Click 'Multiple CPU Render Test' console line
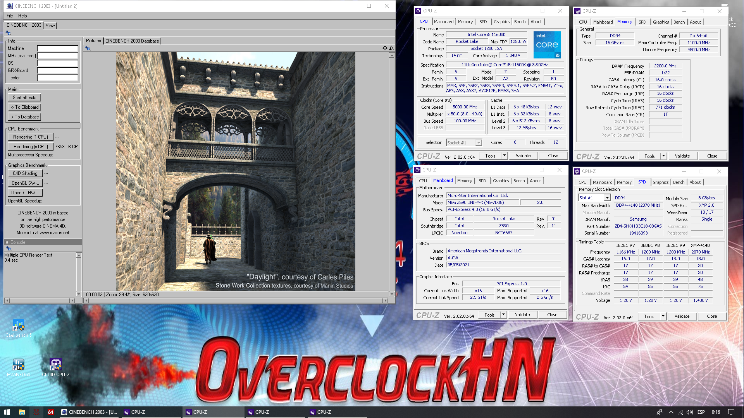The image size is (744, 418). (x=28, y=255)
